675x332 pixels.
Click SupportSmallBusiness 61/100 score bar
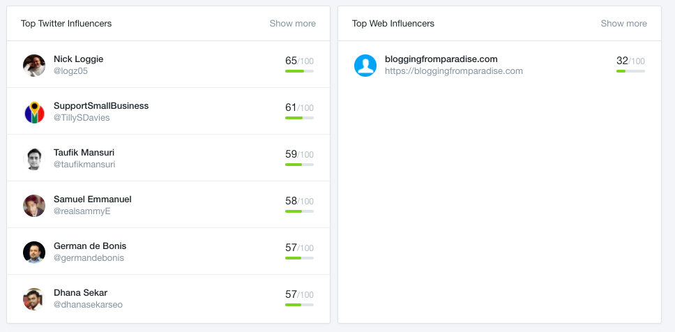[299, 118]
